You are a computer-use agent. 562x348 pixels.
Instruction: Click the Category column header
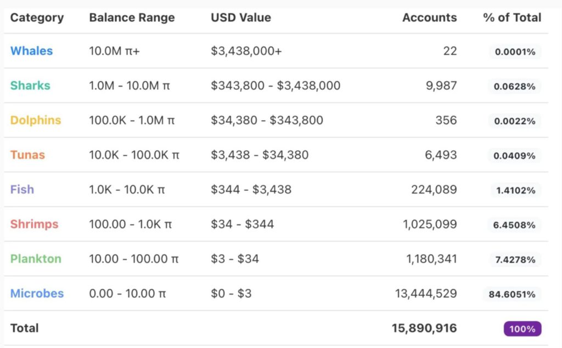tap(37, 18)
